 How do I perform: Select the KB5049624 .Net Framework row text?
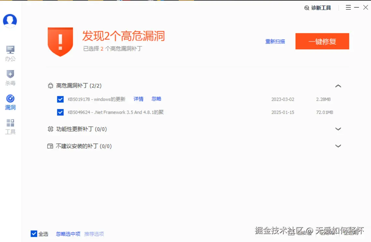(x=116, y=112)
